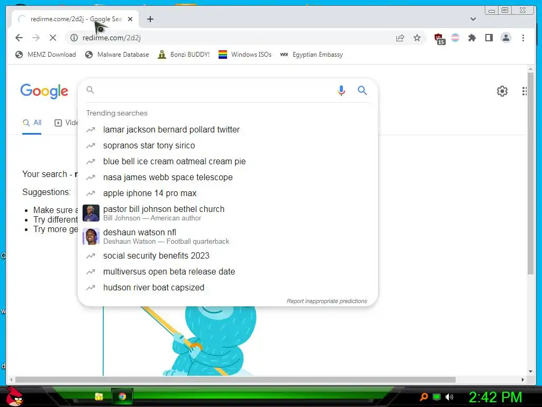Screen dimensions: 542x407
Task: Bookmark this tab with the star icon
Action: tap(417, 38)
